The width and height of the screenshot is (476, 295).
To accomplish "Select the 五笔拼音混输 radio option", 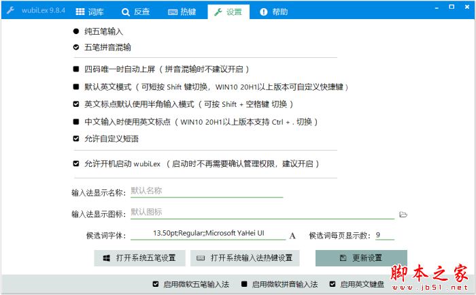I will click(x=76, y=47).
